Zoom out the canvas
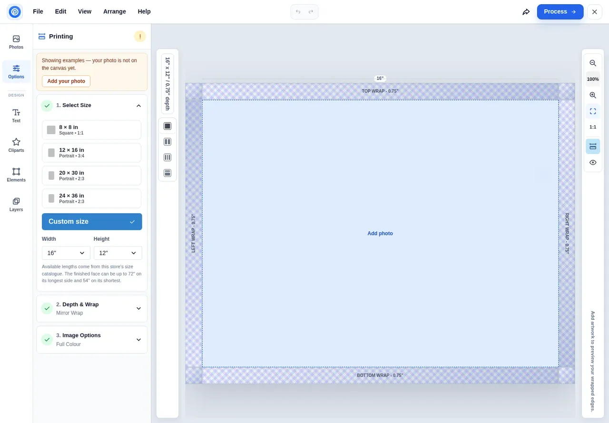Screen dimensions: 609x423 click(x=593, y=63)
